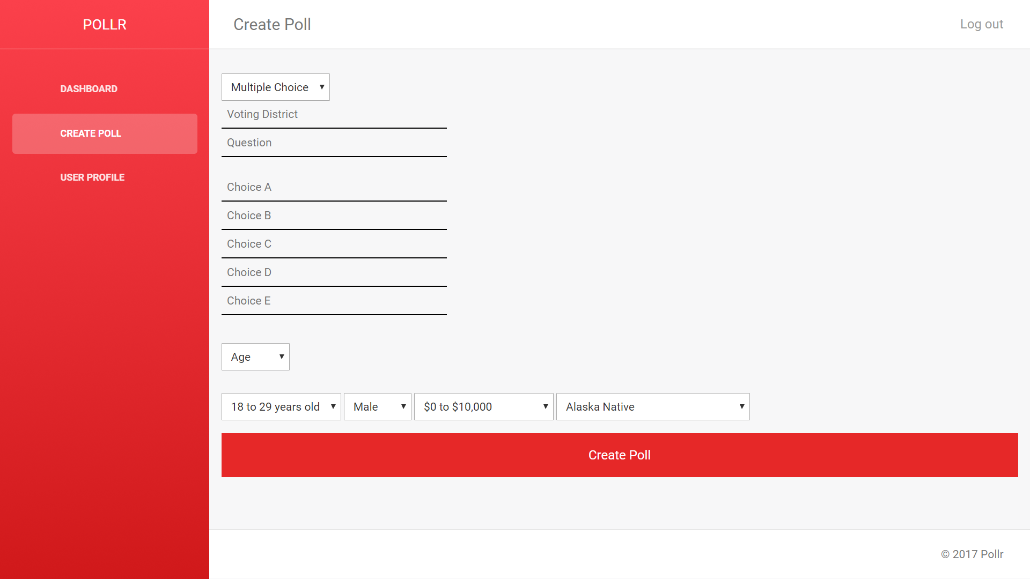1030x579 pixels.
Task: Click the Choice D text field
Action: 334,272
